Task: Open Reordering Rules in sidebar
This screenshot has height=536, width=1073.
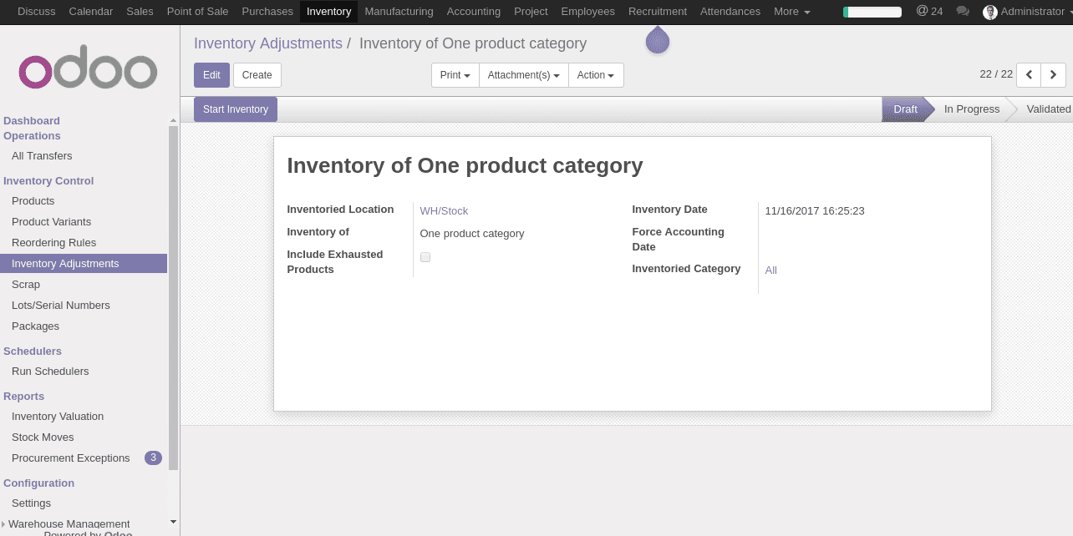Action: 54,243
